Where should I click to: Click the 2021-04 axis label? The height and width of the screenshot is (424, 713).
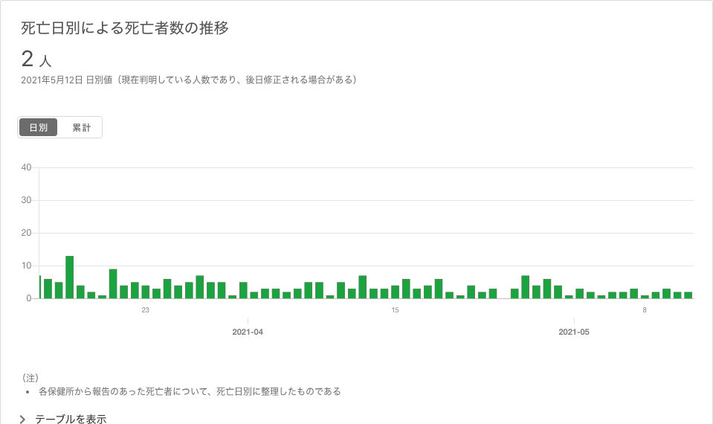(248, 332)
